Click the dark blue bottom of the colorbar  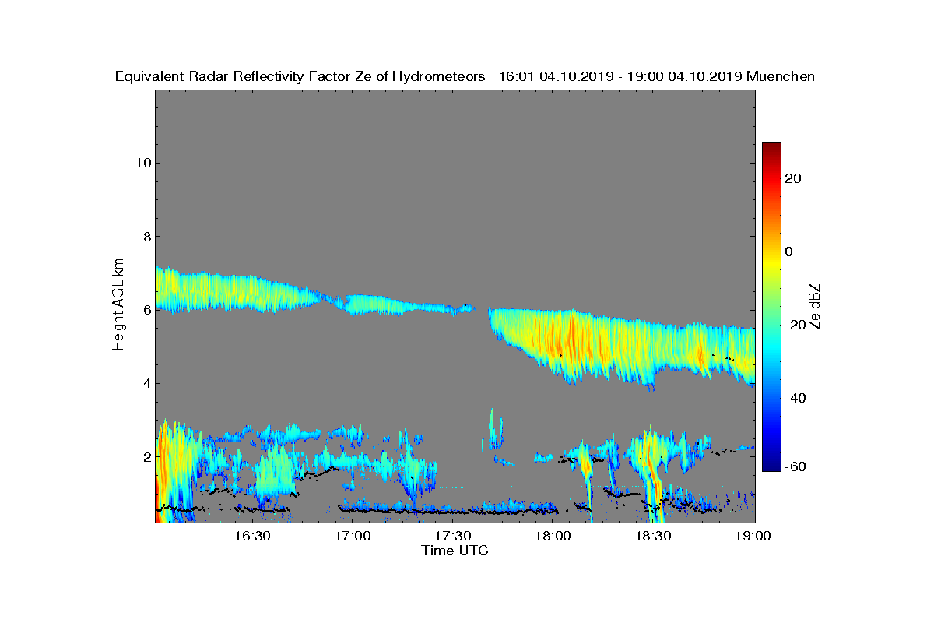pos(771,466)
